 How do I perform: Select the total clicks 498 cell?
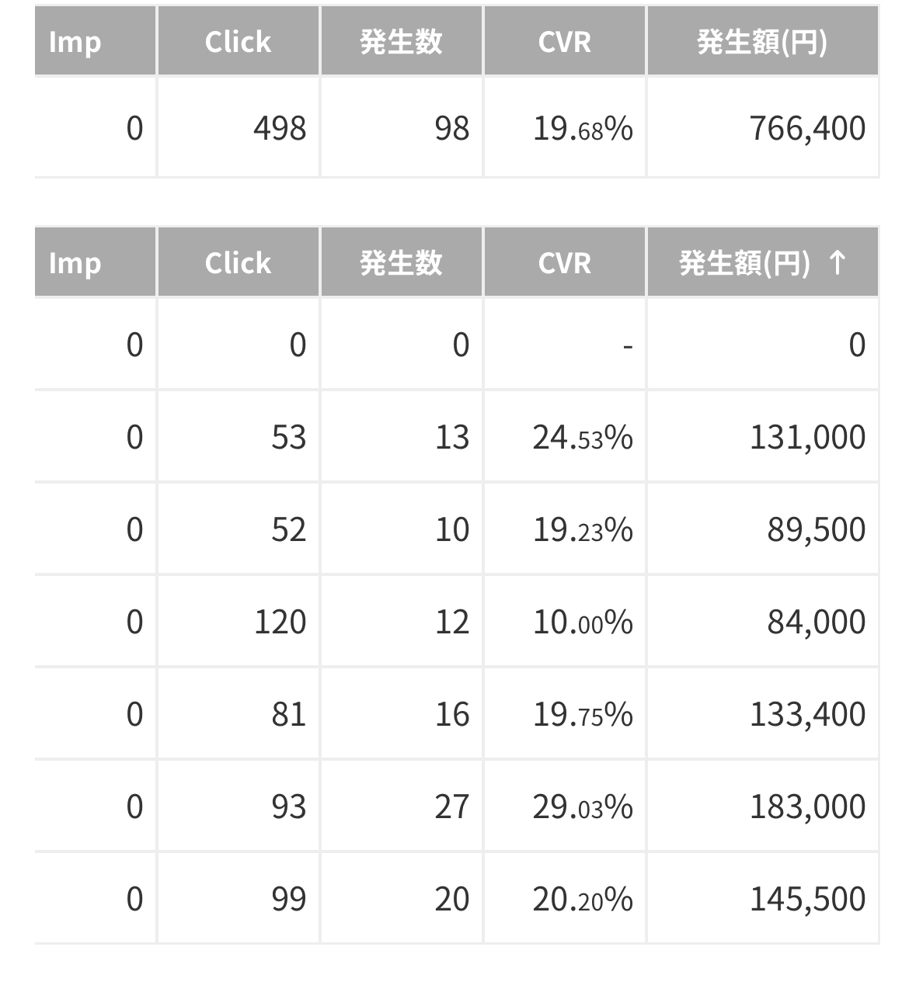coord(280,128)
